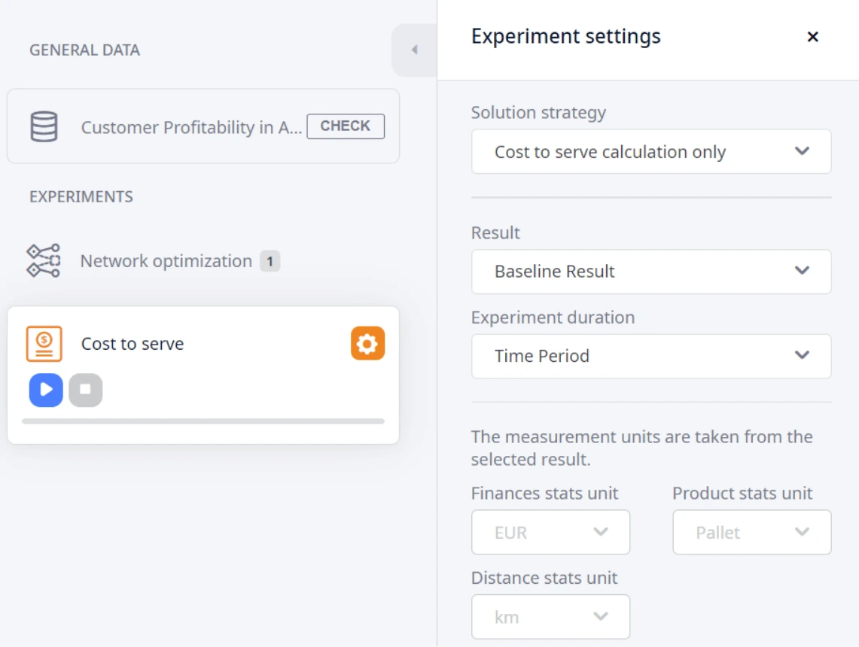Click the Distance stats unit label

click(x=544, y=578)
